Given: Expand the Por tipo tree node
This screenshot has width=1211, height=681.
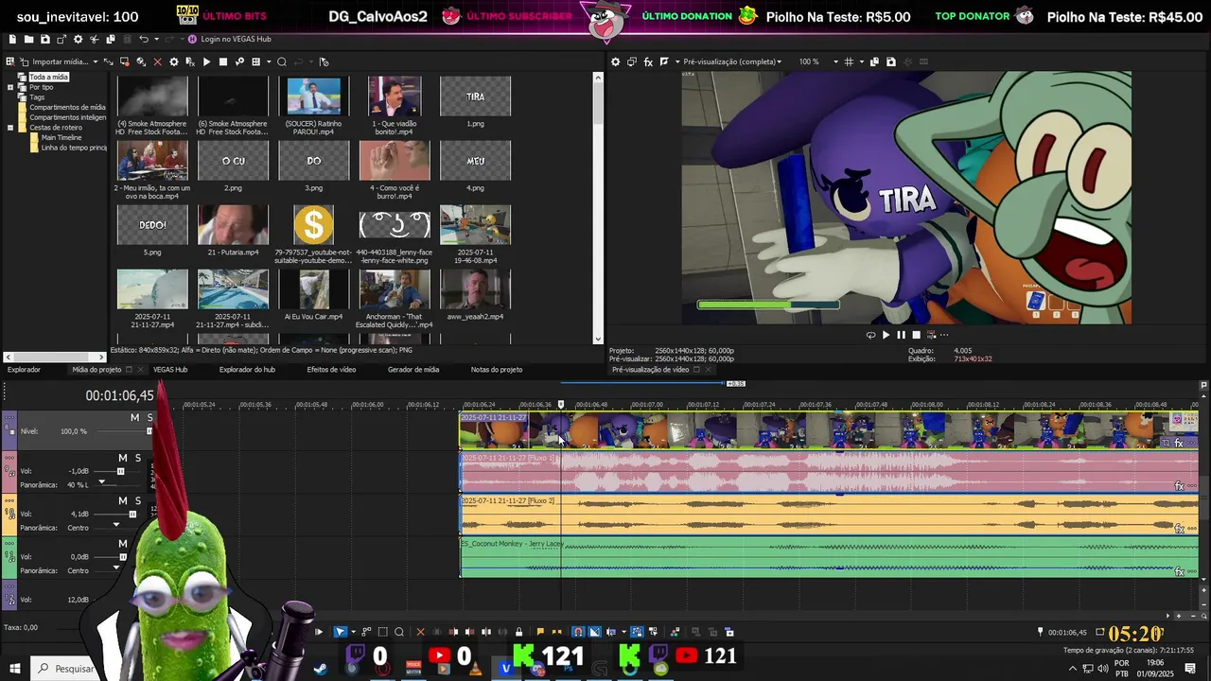Looking at the screenshot, I should click(9, 87).
